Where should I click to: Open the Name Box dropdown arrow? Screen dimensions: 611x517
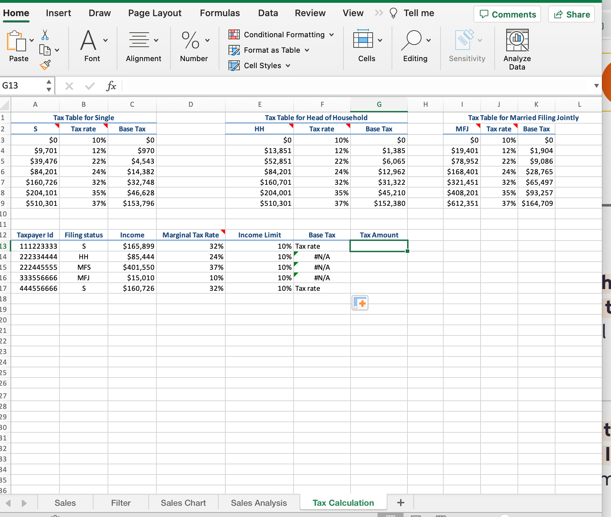click(x=49, y=85)
